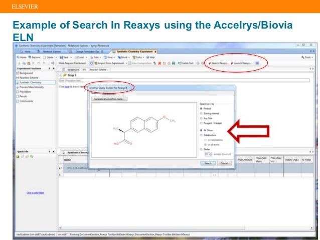
Task: Click the Home toolbar icon
Action: pyautogui.click(x=22, y=57)
